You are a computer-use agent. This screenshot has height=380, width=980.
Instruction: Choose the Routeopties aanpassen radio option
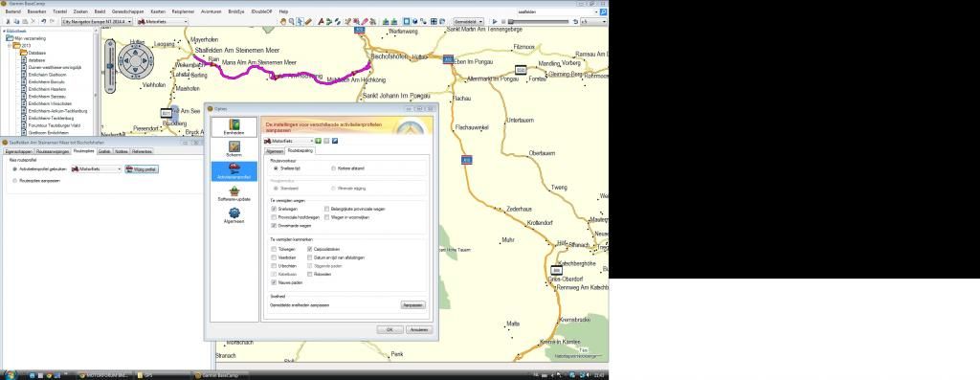pos(15,181)
